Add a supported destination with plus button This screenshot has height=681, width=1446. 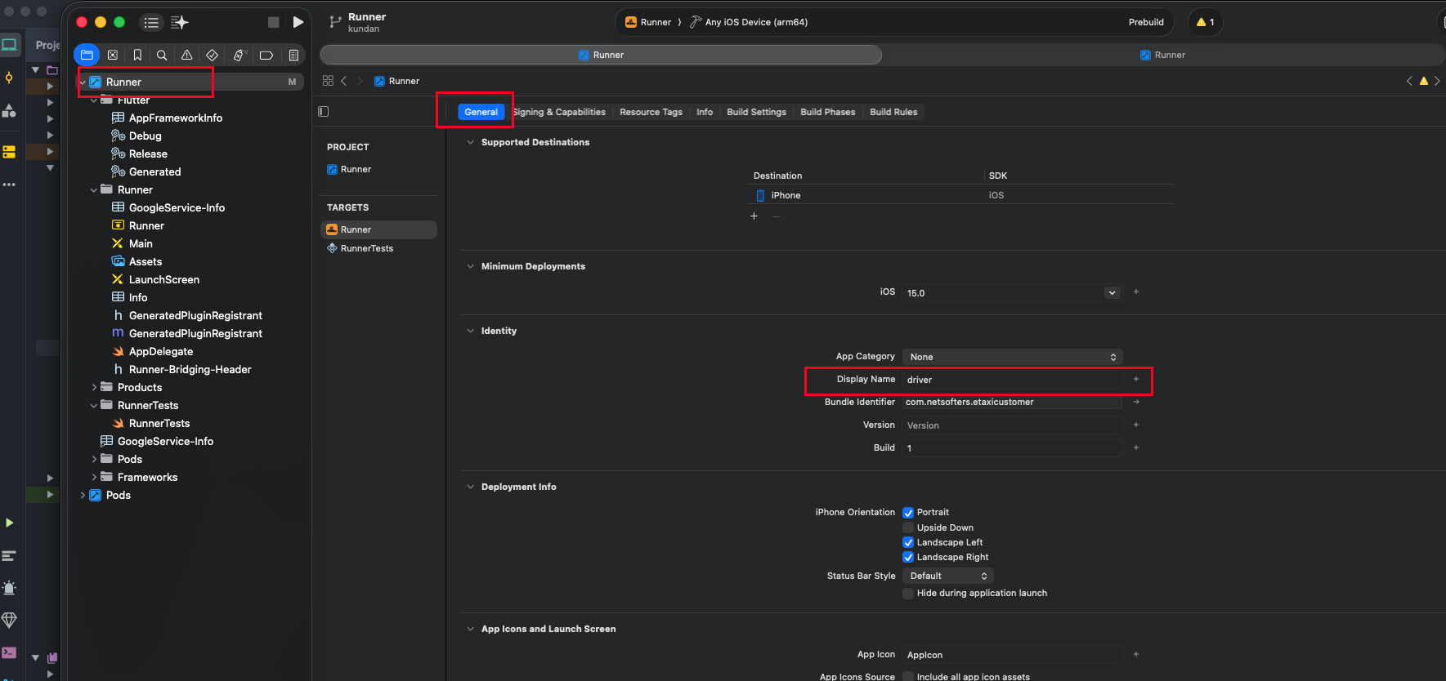point(754,216)
